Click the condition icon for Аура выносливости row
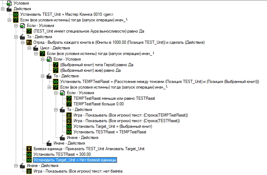Viewport: 267px width, 175px height. click(x=29, y=31)
